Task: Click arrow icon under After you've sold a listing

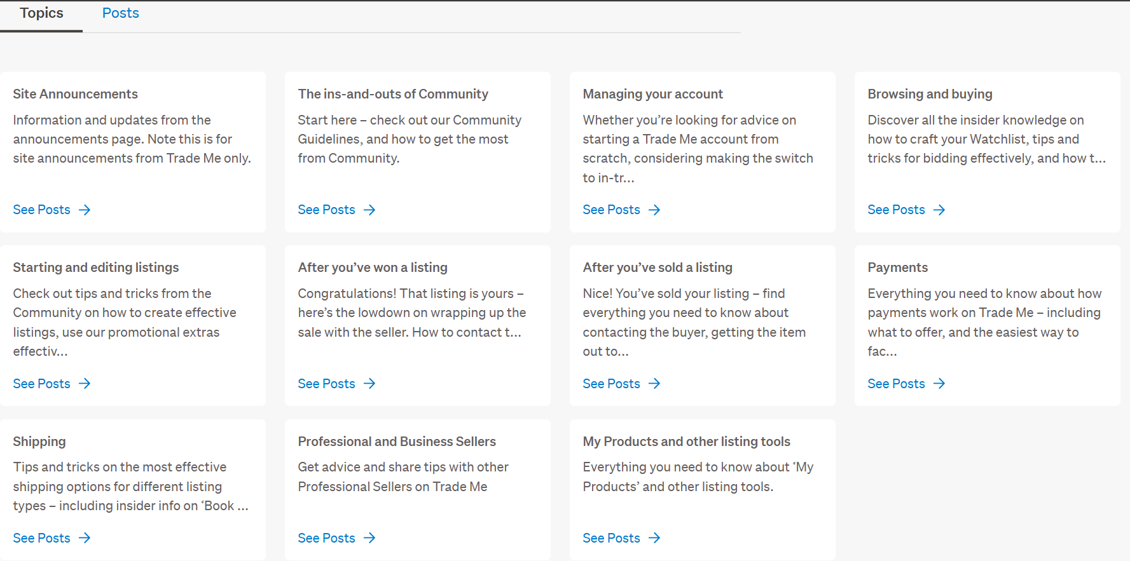Action: tap(654, 384)
